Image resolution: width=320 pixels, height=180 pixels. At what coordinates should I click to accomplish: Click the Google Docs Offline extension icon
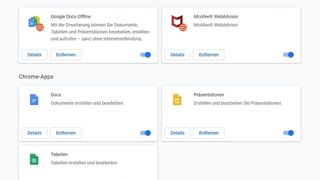pyautogui.click(x=35, y=22)
